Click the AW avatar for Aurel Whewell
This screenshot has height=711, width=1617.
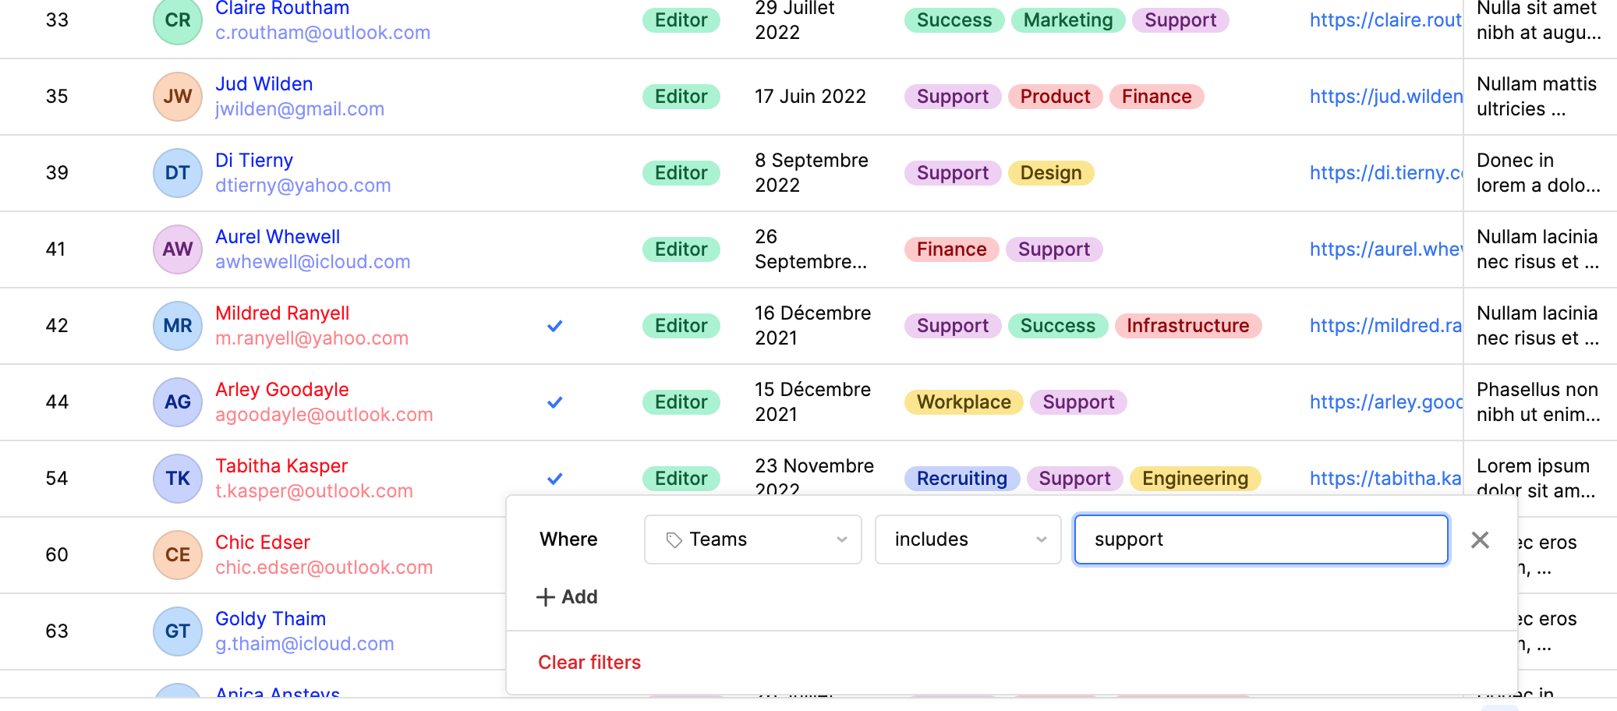178,249
